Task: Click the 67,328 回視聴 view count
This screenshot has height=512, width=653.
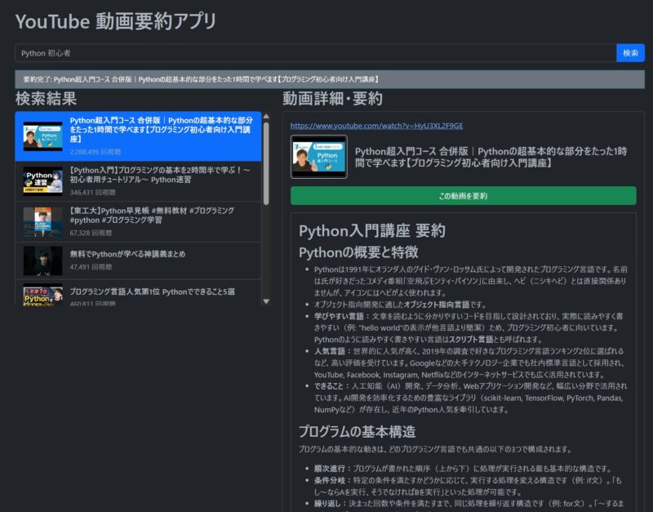Action: point(91,233)
